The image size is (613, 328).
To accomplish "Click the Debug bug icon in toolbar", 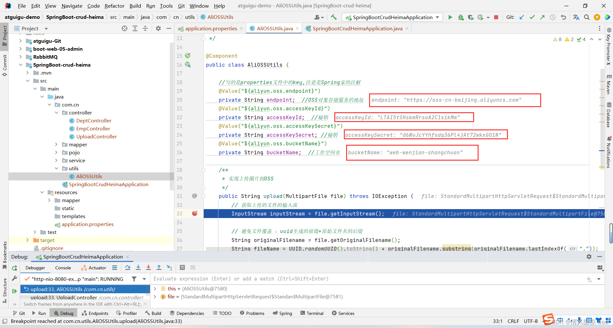I will 461,17.
